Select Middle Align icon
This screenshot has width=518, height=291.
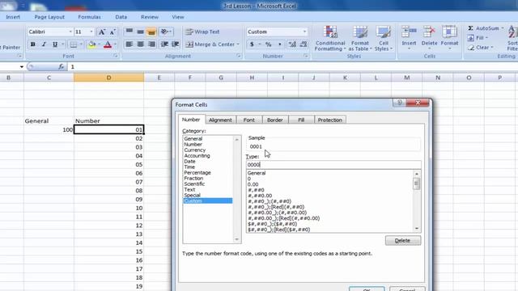pos(140,32)
